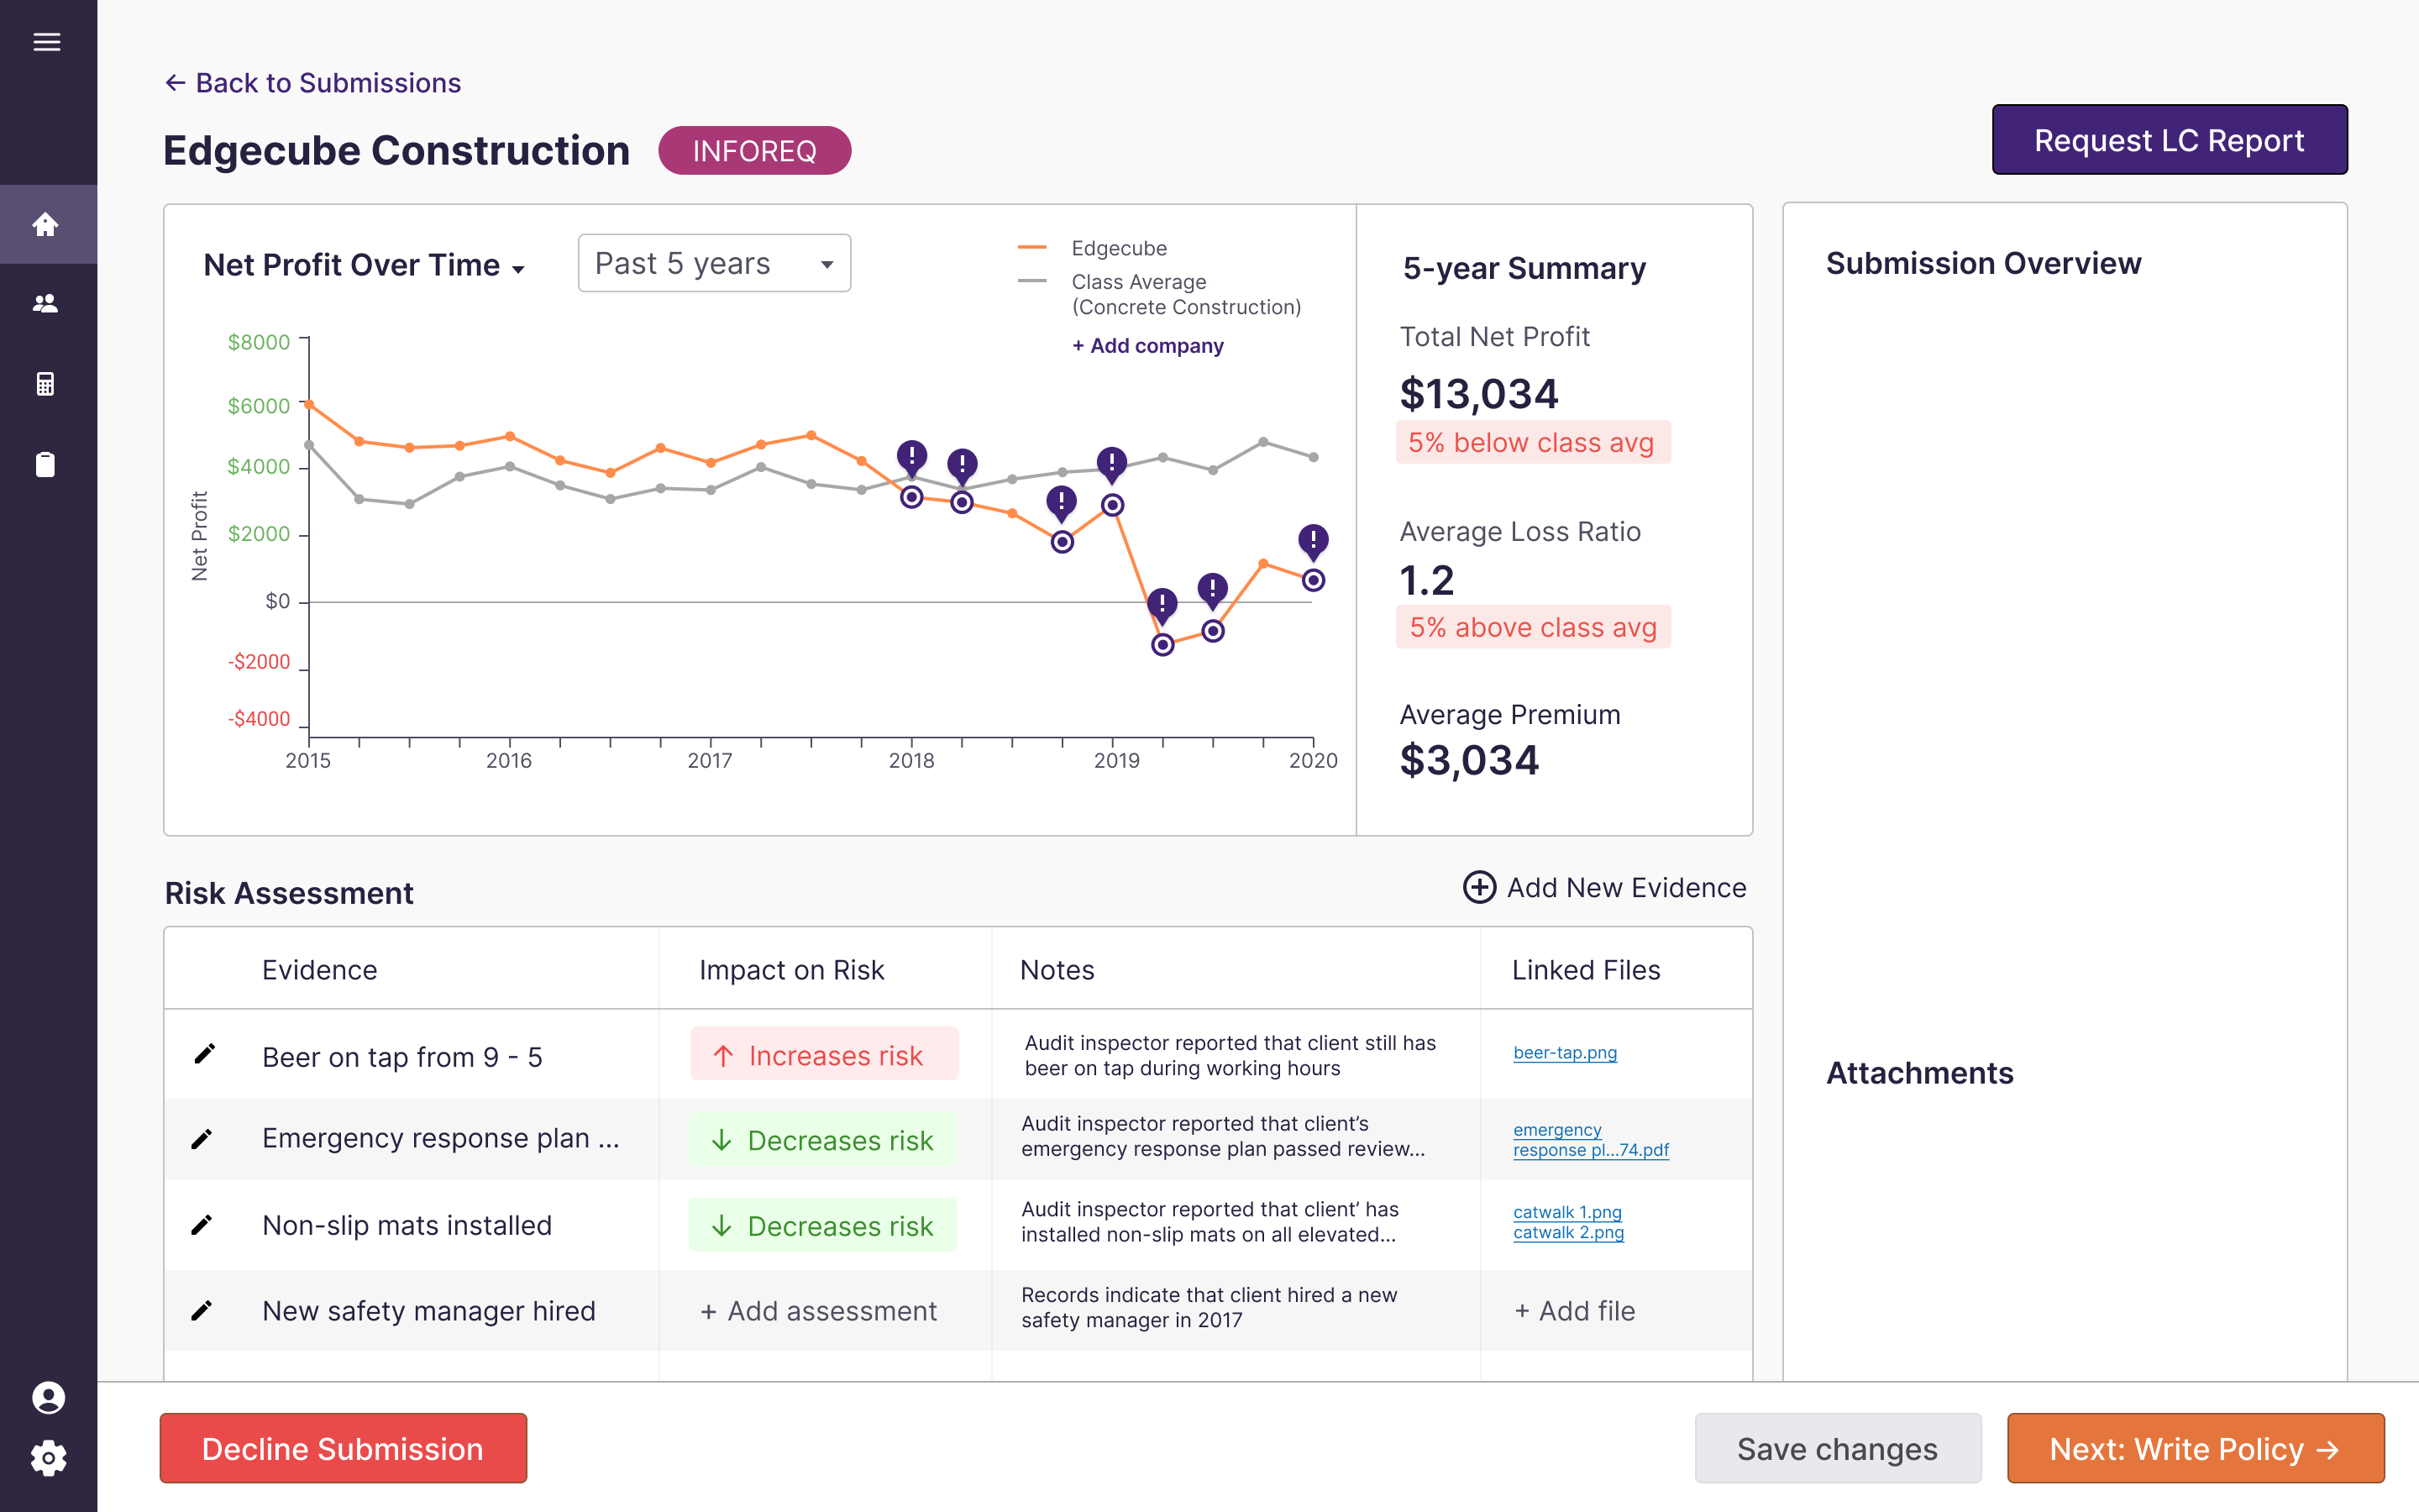The height and width of the screenshot is (1512, 2419).
Task: Open the settings gear icon
Action: pos(48,1458)
